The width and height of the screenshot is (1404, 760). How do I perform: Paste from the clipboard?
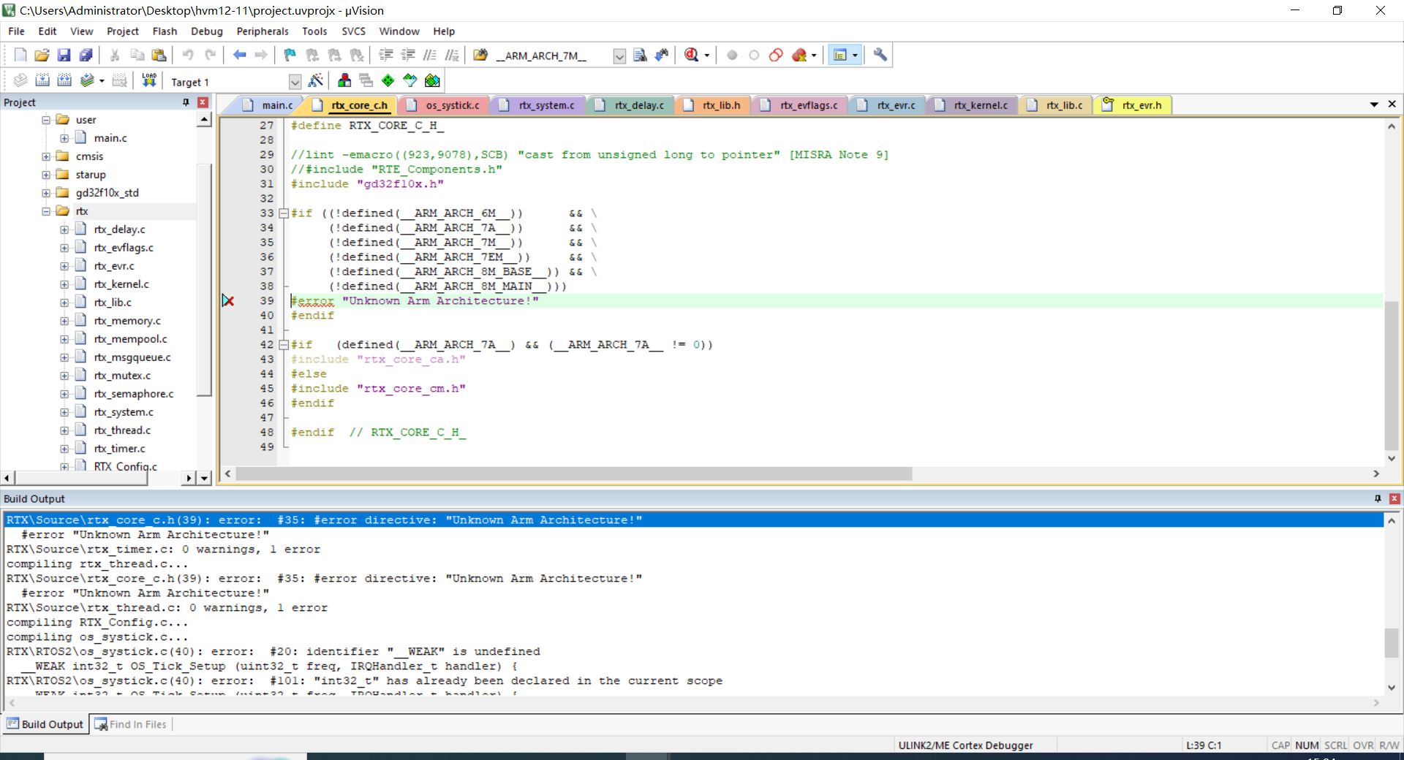pos(159,55)
